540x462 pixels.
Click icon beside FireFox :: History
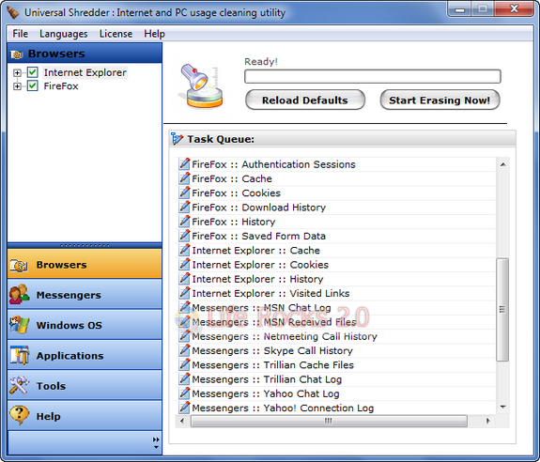[x=184, y=222]
